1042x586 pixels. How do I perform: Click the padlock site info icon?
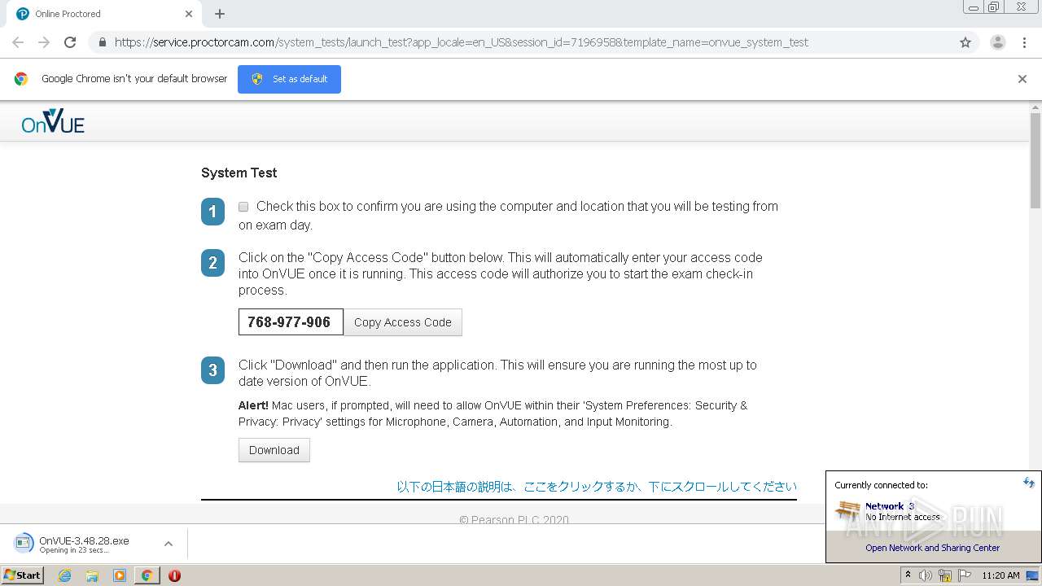103,42
